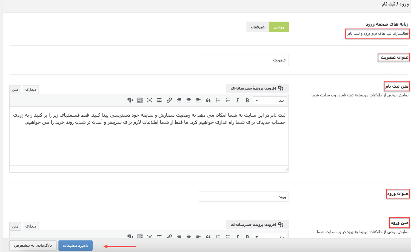The image size is (411, 252).
Task: Open the بند format dropdown in login editor
Action: pos(270,236)
